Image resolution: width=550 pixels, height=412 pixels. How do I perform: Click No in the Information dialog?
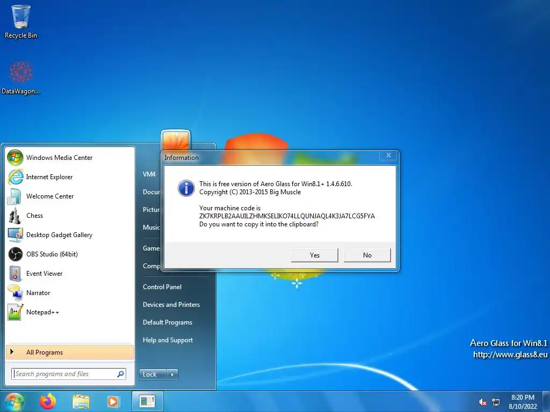point(367,255)
